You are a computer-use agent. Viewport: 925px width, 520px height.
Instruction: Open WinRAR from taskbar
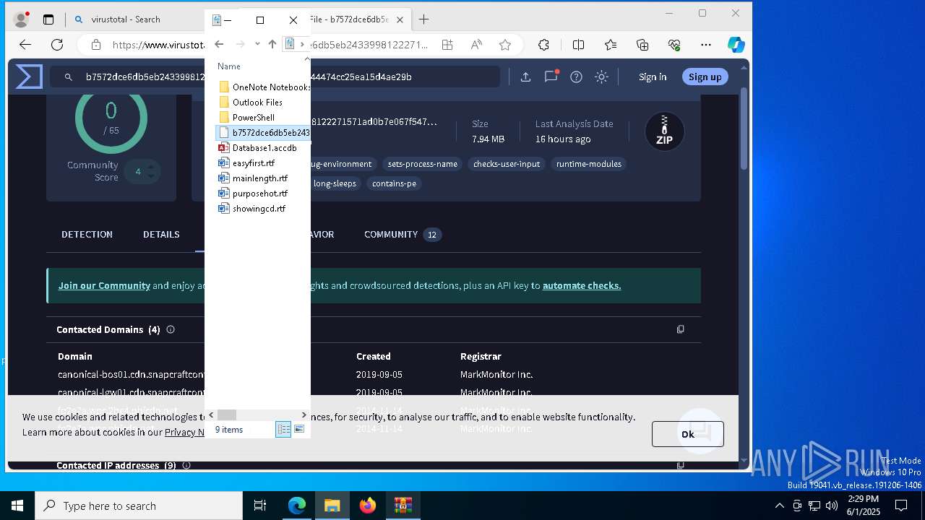(x=403, y=506)
